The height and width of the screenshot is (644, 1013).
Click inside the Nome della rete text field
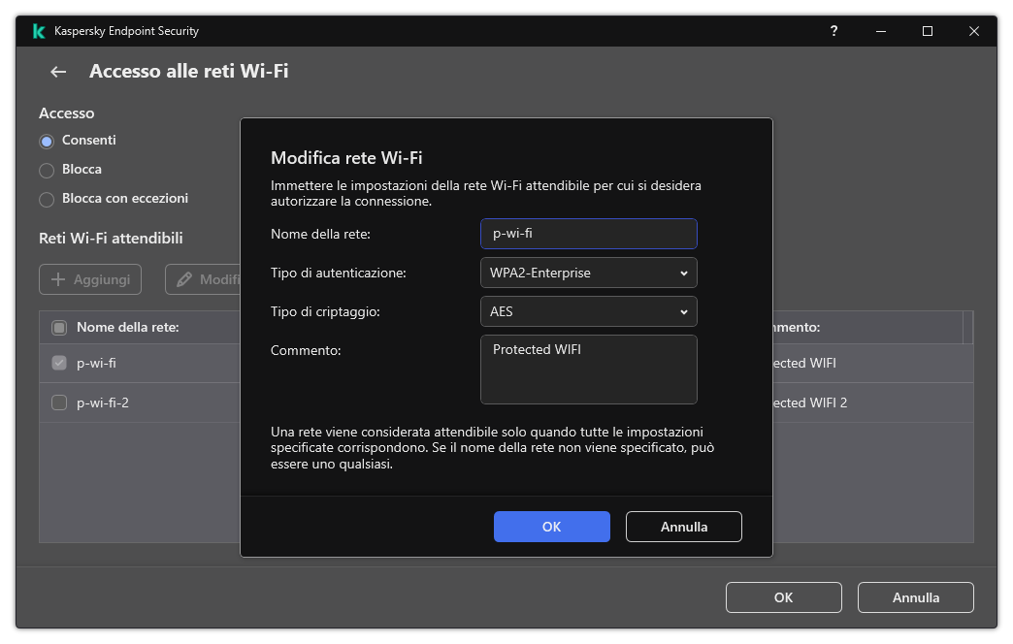pyautogui.click(x=588, y=234)
